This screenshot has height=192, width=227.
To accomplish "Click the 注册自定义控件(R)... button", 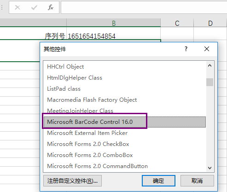I will pyautogui.click(x=72, y=181).
